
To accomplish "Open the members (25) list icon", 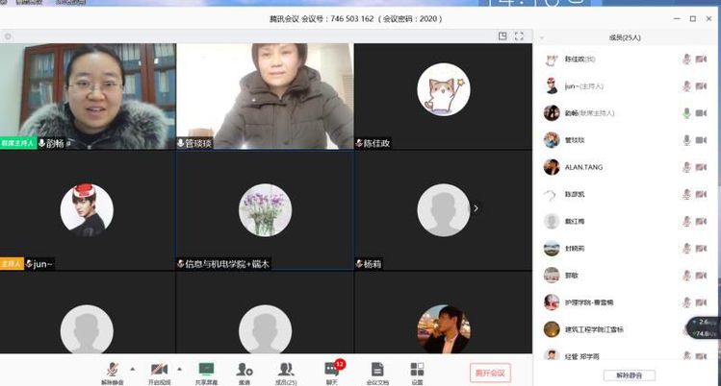I will (286, 370).
